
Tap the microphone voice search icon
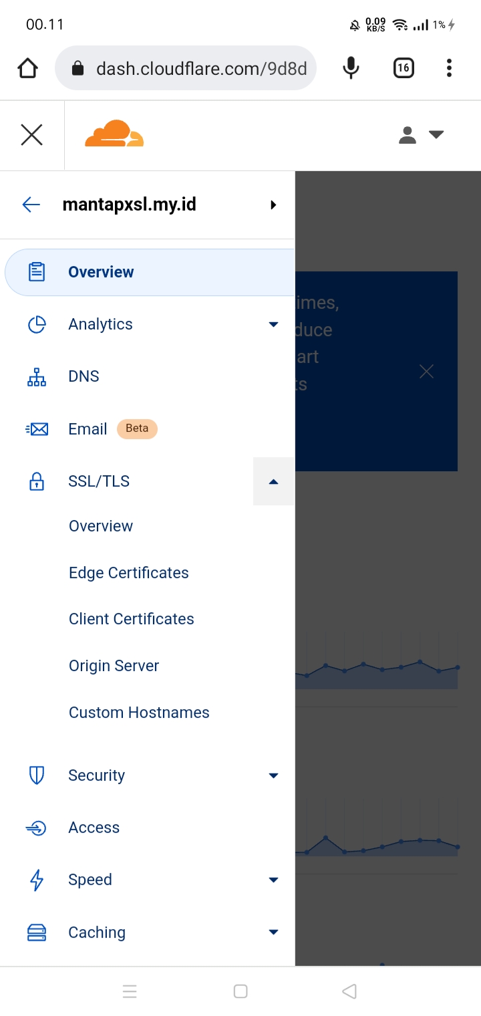(351, 68)
